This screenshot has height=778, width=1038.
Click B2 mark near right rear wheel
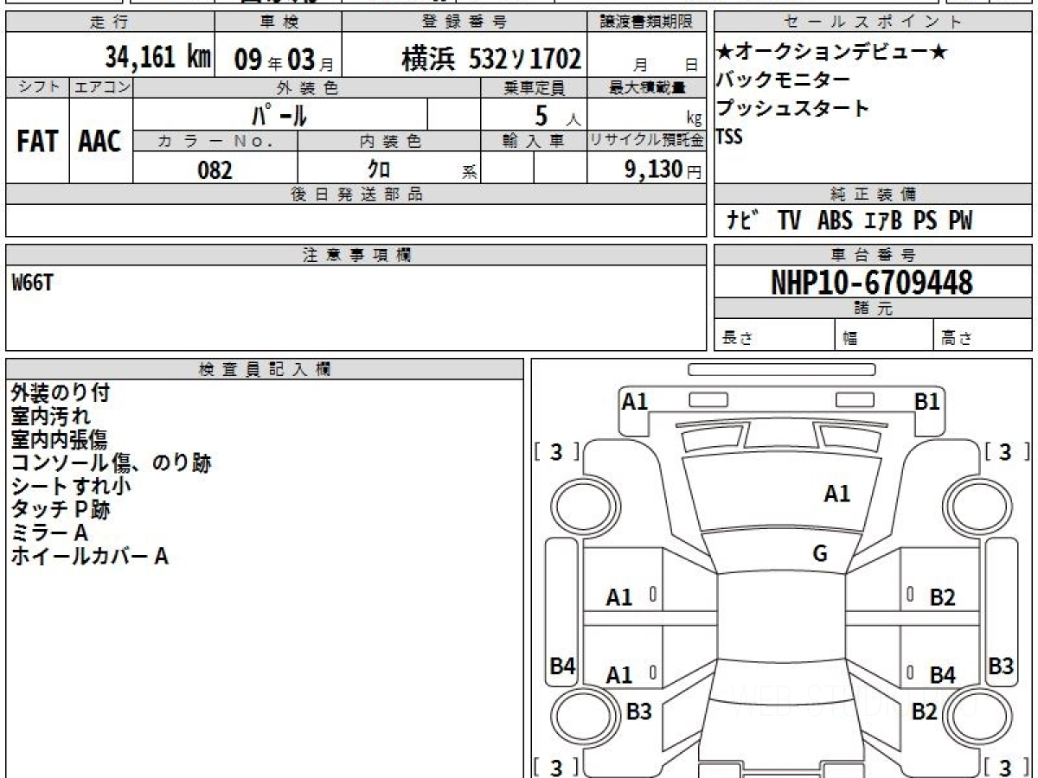pyautogui.click(x=924, y=711)
